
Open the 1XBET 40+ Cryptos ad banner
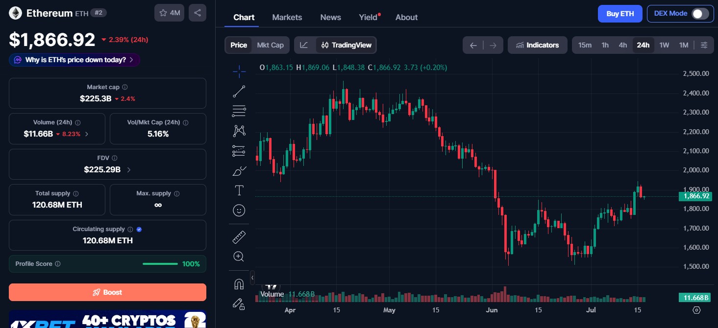coord(107,319)
